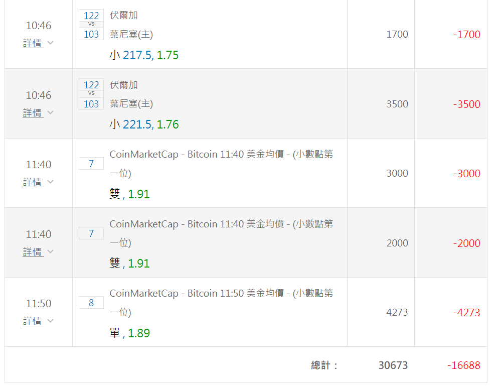Open 詳情 link for 3000 Bitcoin 11:40 bet
The height and width of the screenshot is (386, 497).
coord(33,182)
